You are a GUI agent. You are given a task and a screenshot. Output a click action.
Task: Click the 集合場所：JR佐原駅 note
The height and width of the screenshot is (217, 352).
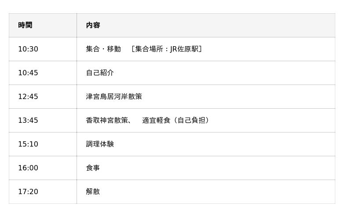(x=167, y=49)
